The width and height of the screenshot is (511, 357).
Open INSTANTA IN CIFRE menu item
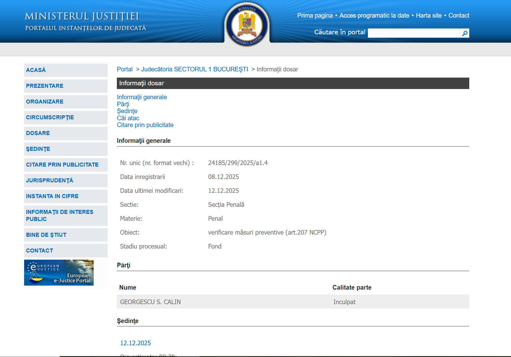coord(52,196)
